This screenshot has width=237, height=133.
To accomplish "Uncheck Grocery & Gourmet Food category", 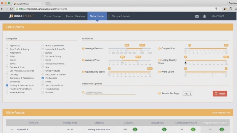I will pyautogui.click(x=7, y=85).
